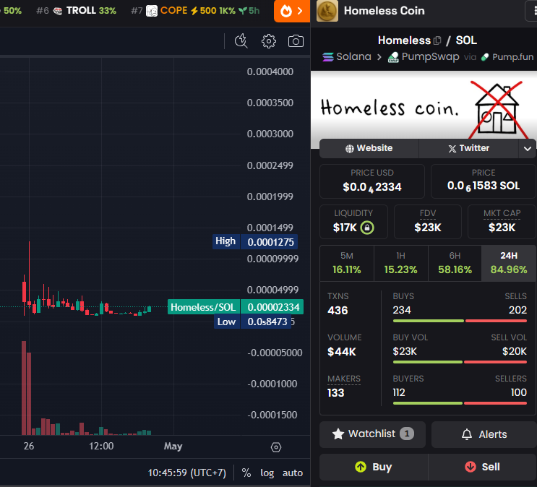
Task: Open trending fire icon button
Action: pos(292,11)
